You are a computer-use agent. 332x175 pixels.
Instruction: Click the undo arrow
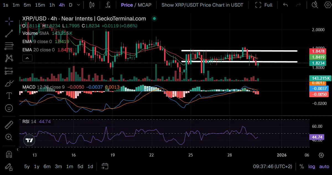(x=286, y=5)
